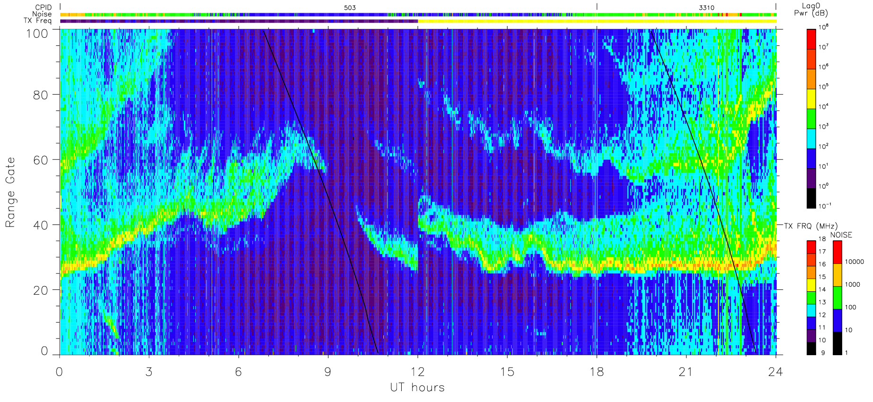Click the purple portion of the TX Freq strip
The width and height of the screenshot is (873, 402).
click(239, 21)
